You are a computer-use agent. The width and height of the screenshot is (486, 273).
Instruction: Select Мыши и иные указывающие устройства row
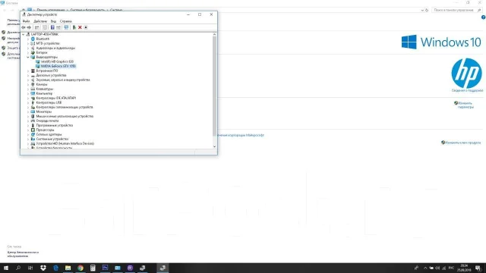(65, 116)
